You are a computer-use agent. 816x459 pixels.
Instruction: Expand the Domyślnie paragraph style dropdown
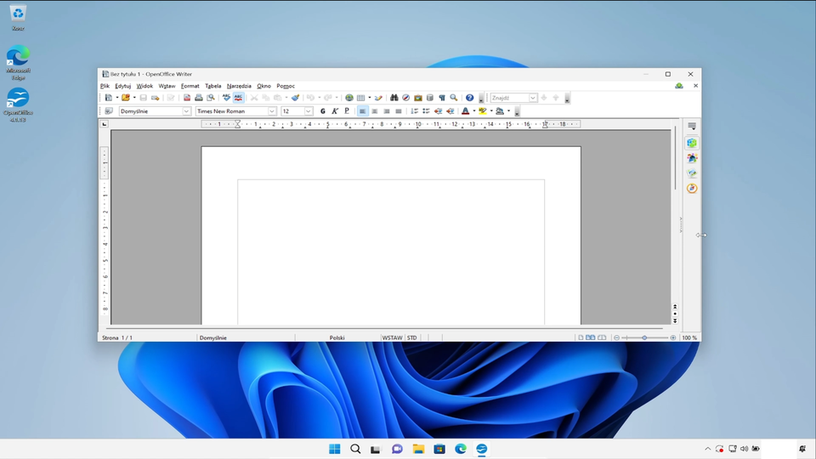coord(186,111)
